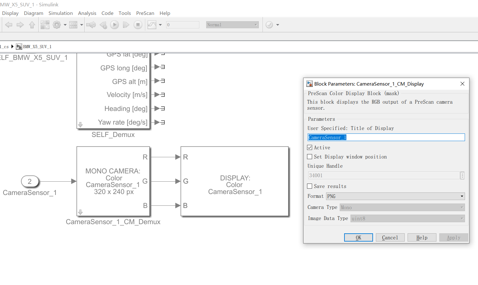Screen dimensions: 478x285
Task: Select the inport block numbered 2
Action: click(x=30, y=181)
